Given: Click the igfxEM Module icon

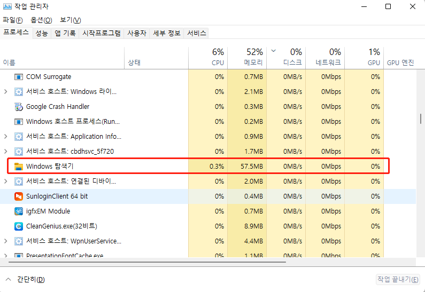Looking at the screenshot, I should [x=19, y=211].
